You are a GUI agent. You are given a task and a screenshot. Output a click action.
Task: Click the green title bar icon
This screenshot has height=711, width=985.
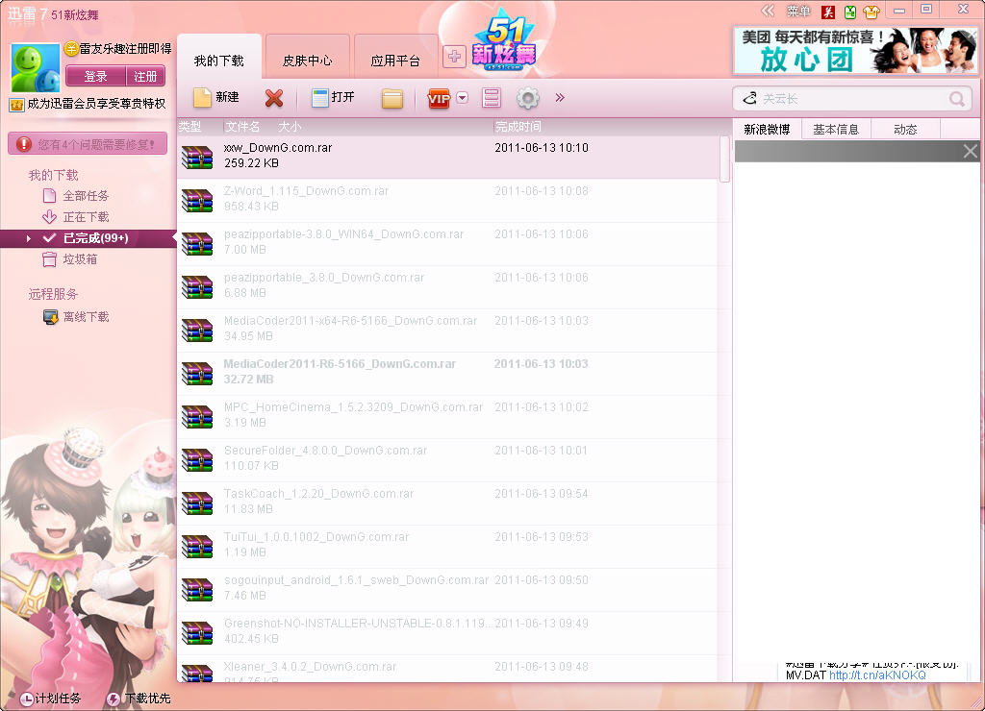[x=850, y=12]
